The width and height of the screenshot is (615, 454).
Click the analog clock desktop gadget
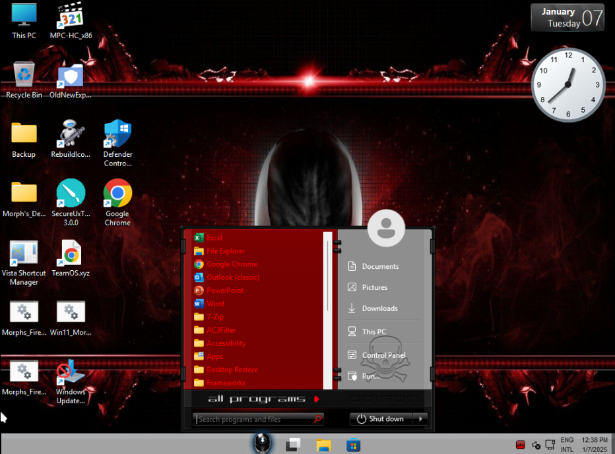pos(568,84)
